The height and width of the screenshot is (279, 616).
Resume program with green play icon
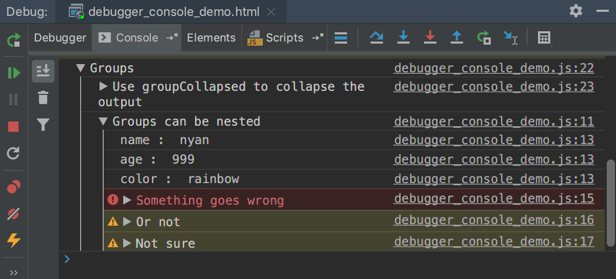pos(14,73)
